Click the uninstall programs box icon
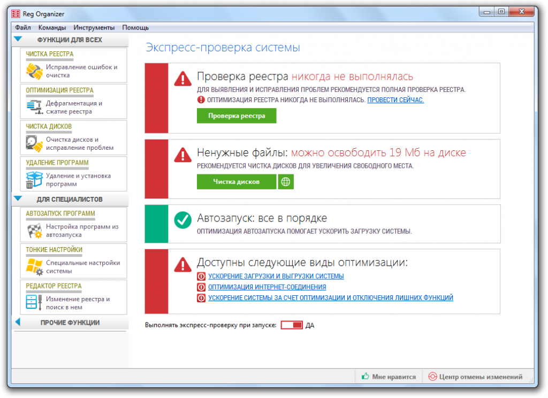This screenshot has height=398, width=548. coord(34,180)
